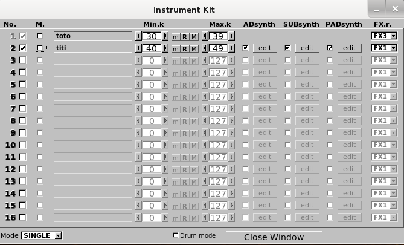The height and width of the screenshot is (245, 404).
Task: Click the capital 'M' button in titi row
Action: coord(194,49)
